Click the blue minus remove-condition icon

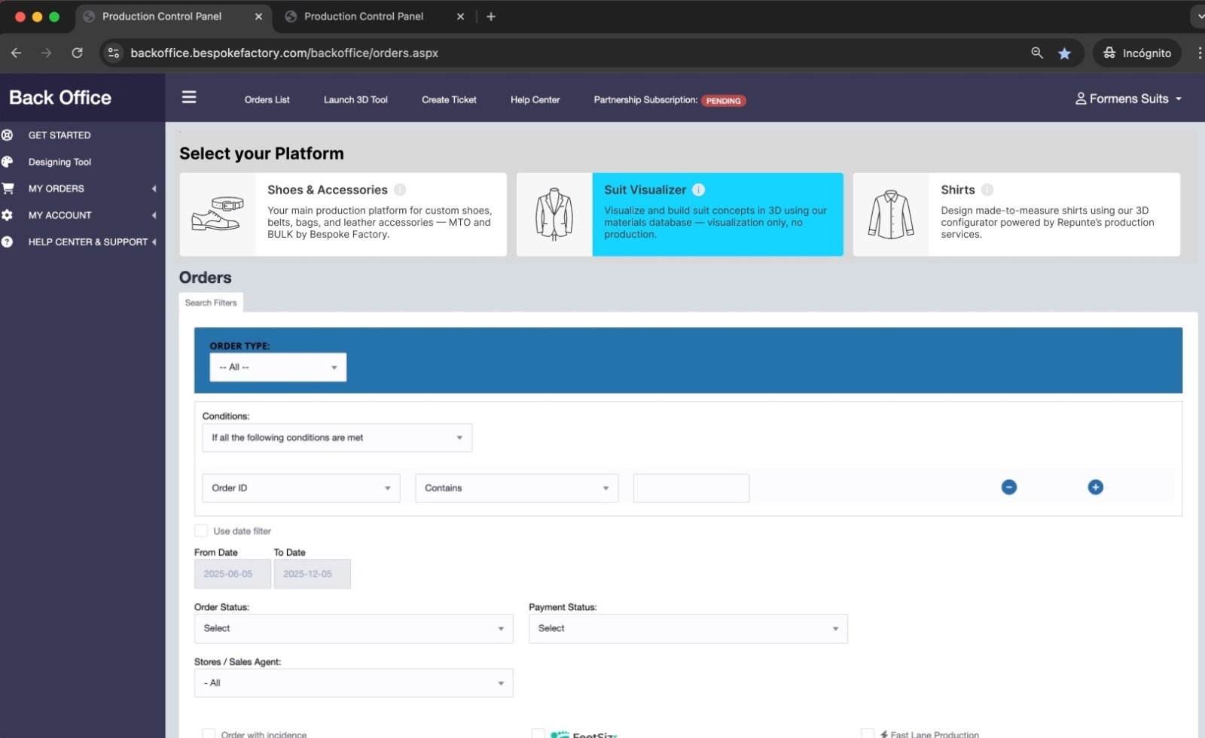tap(1008, 487)
